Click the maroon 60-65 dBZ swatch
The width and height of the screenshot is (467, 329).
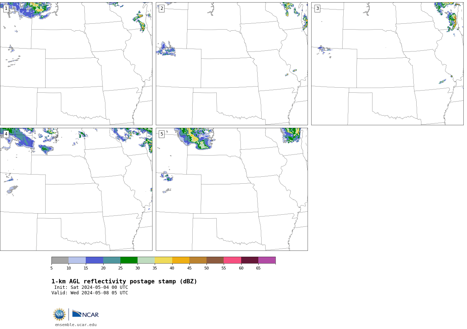point(250,260)
